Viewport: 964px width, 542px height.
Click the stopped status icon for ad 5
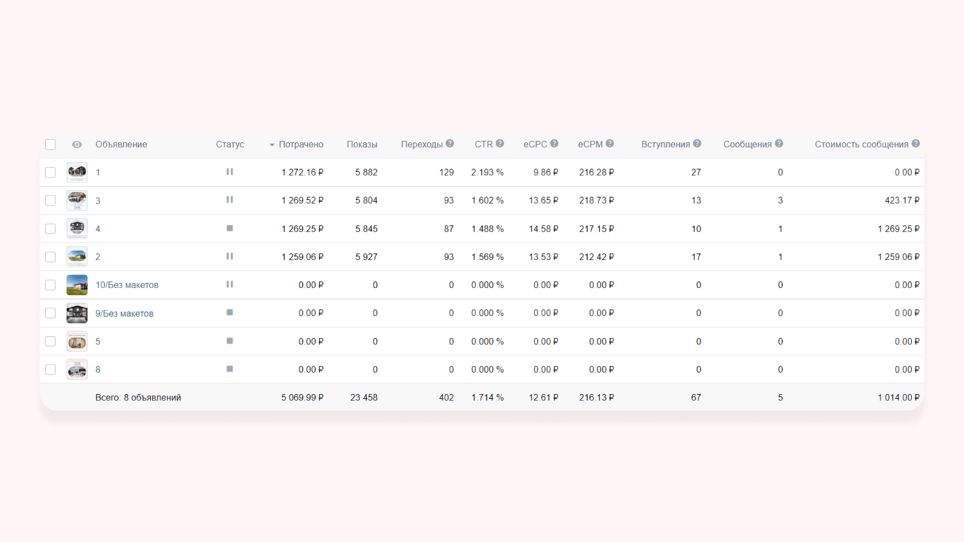[229, 341]
